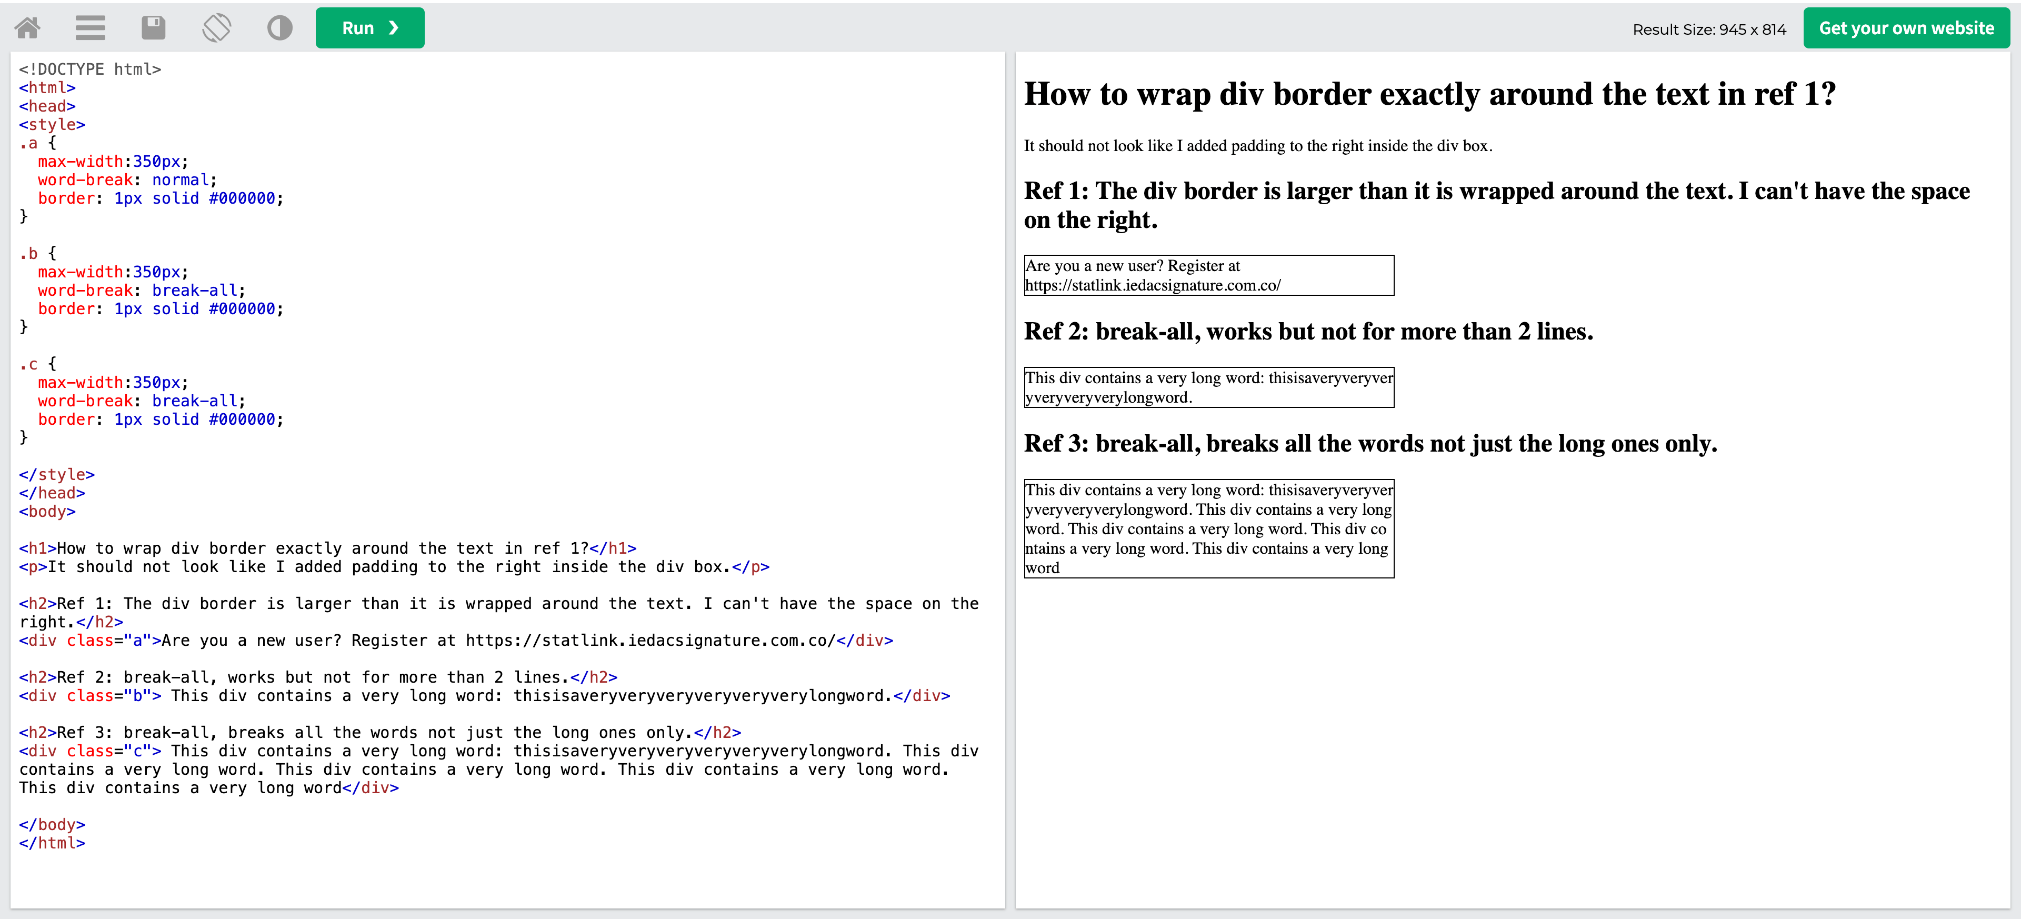Click the Ref 2 bordered text box
The width and height of the screenshot is (2021, 919).
point(1208,388)
